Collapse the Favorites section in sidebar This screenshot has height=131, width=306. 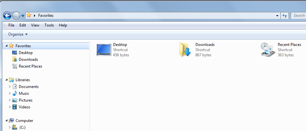point(6,46)
